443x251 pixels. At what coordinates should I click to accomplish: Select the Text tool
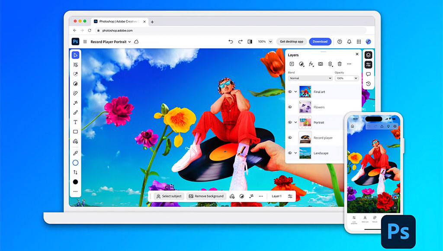click(x=75, y=122)
